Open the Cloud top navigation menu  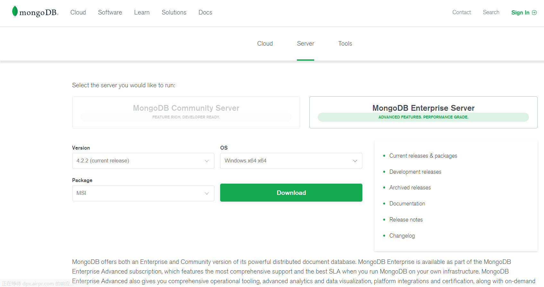(x=78, y=12)
